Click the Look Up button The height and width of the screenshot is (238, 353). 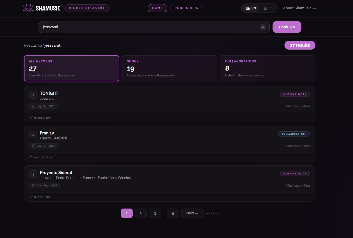pos(287,27)
